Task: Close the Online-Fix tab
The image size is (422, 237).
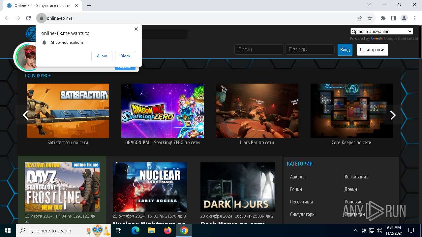Action: [x=77, y=6]
